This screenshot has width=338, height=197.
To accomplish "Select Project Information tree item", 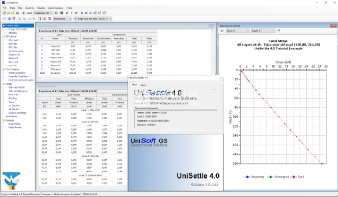I will tap(18, 29).
